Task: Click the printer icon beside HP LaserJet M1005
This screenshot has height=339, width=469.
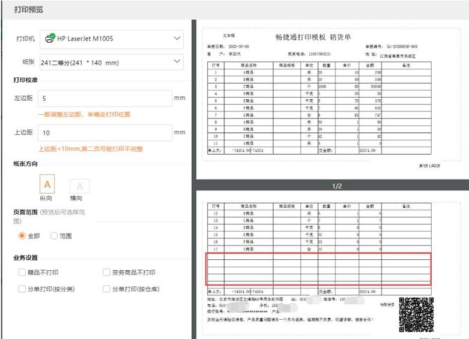Action: [x=50, y=38]
